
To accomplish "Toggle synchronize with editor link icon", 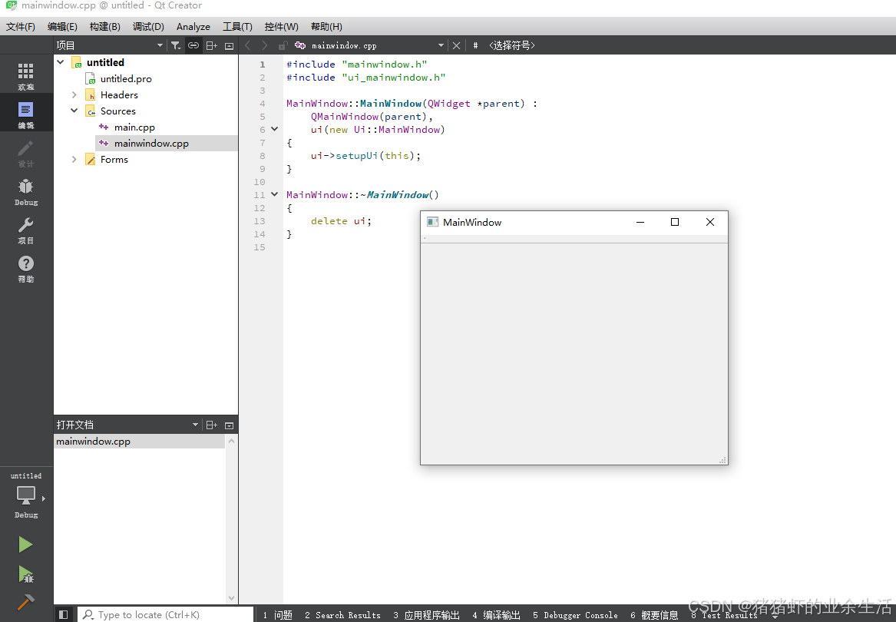I will [193, 45].
